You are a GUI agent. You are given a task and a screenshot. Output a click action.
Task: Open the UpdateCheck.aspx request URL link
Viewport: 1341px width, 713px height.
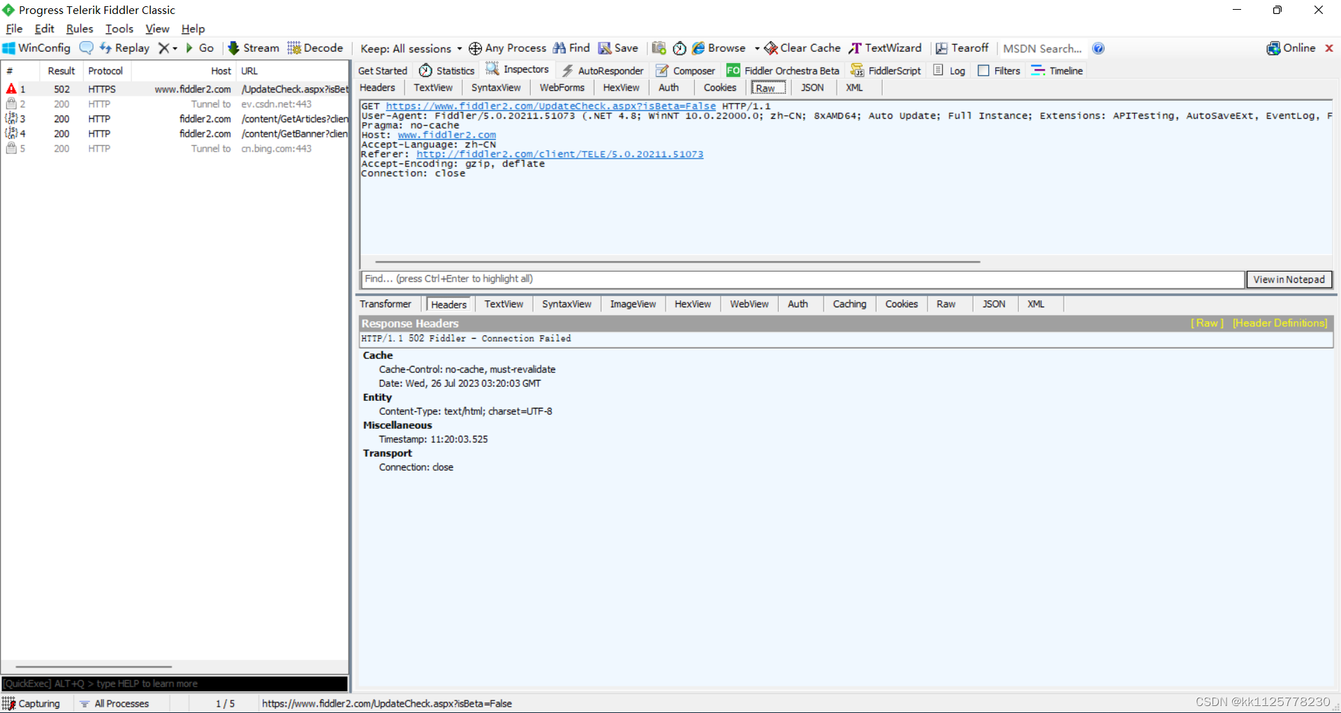pos(551,106)
